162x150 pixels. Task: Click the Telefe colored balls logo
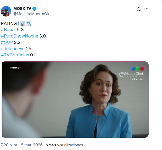[137, 68]
